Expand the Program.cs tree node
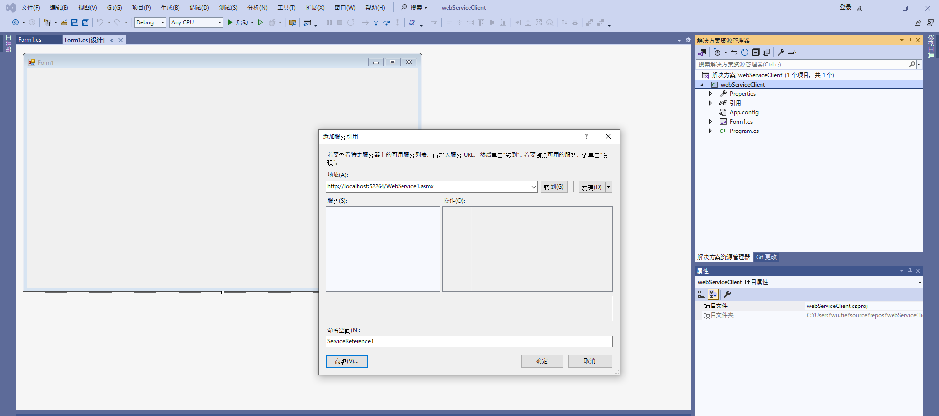 [x=710, y=131]
